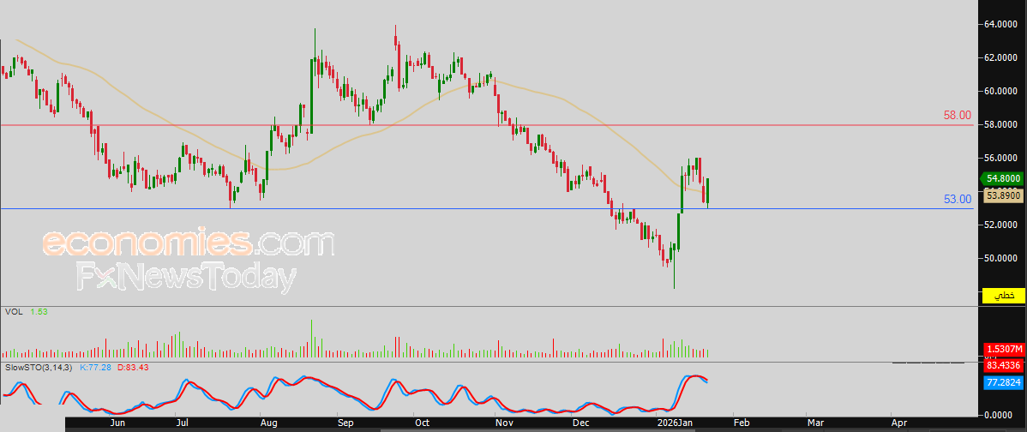Click the Apr marker on time axis
The image size is (1027, 432).
coord(900,423)
